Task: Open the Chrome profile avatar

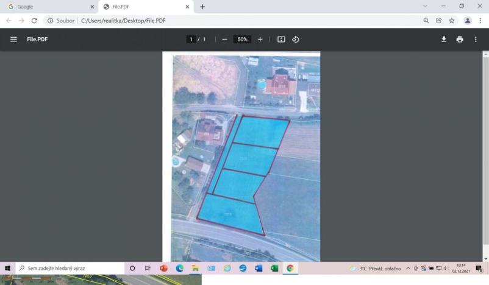Action: [x=467, y=20]
